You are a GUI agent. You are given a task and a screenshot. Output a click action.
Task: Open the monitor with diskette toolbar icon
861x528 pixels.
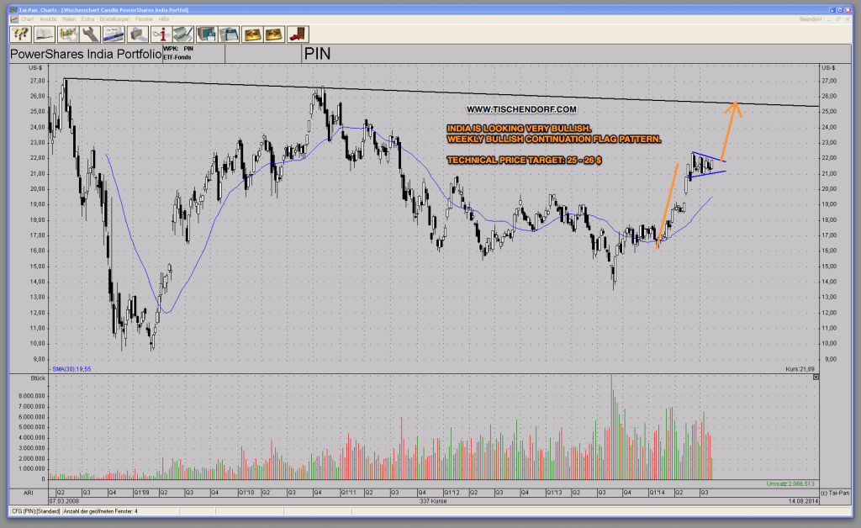pyautogui.click(x=206, y=34)
